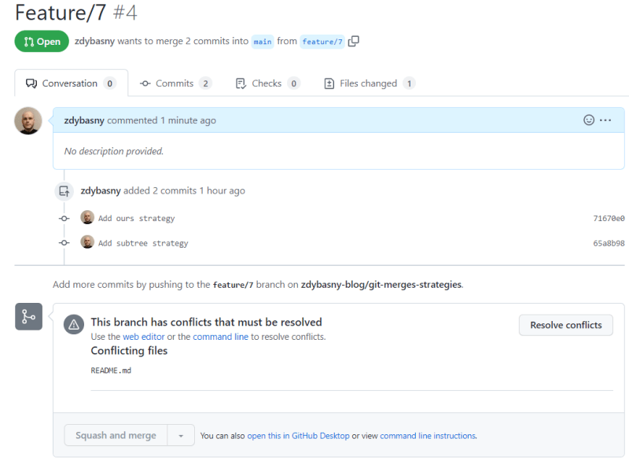The image size is (629, 461).
Task: Switch to the Files changed tab
Action: click(x=370, y=83)
